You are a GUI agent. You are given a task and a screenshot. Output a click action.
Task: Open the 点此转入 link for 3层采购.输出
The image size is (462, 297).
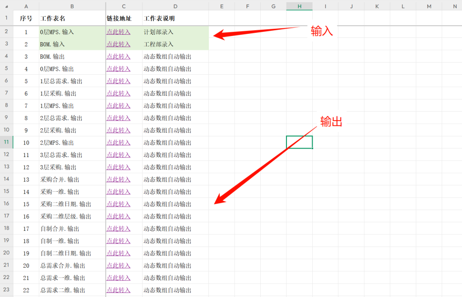pos(118,167)
